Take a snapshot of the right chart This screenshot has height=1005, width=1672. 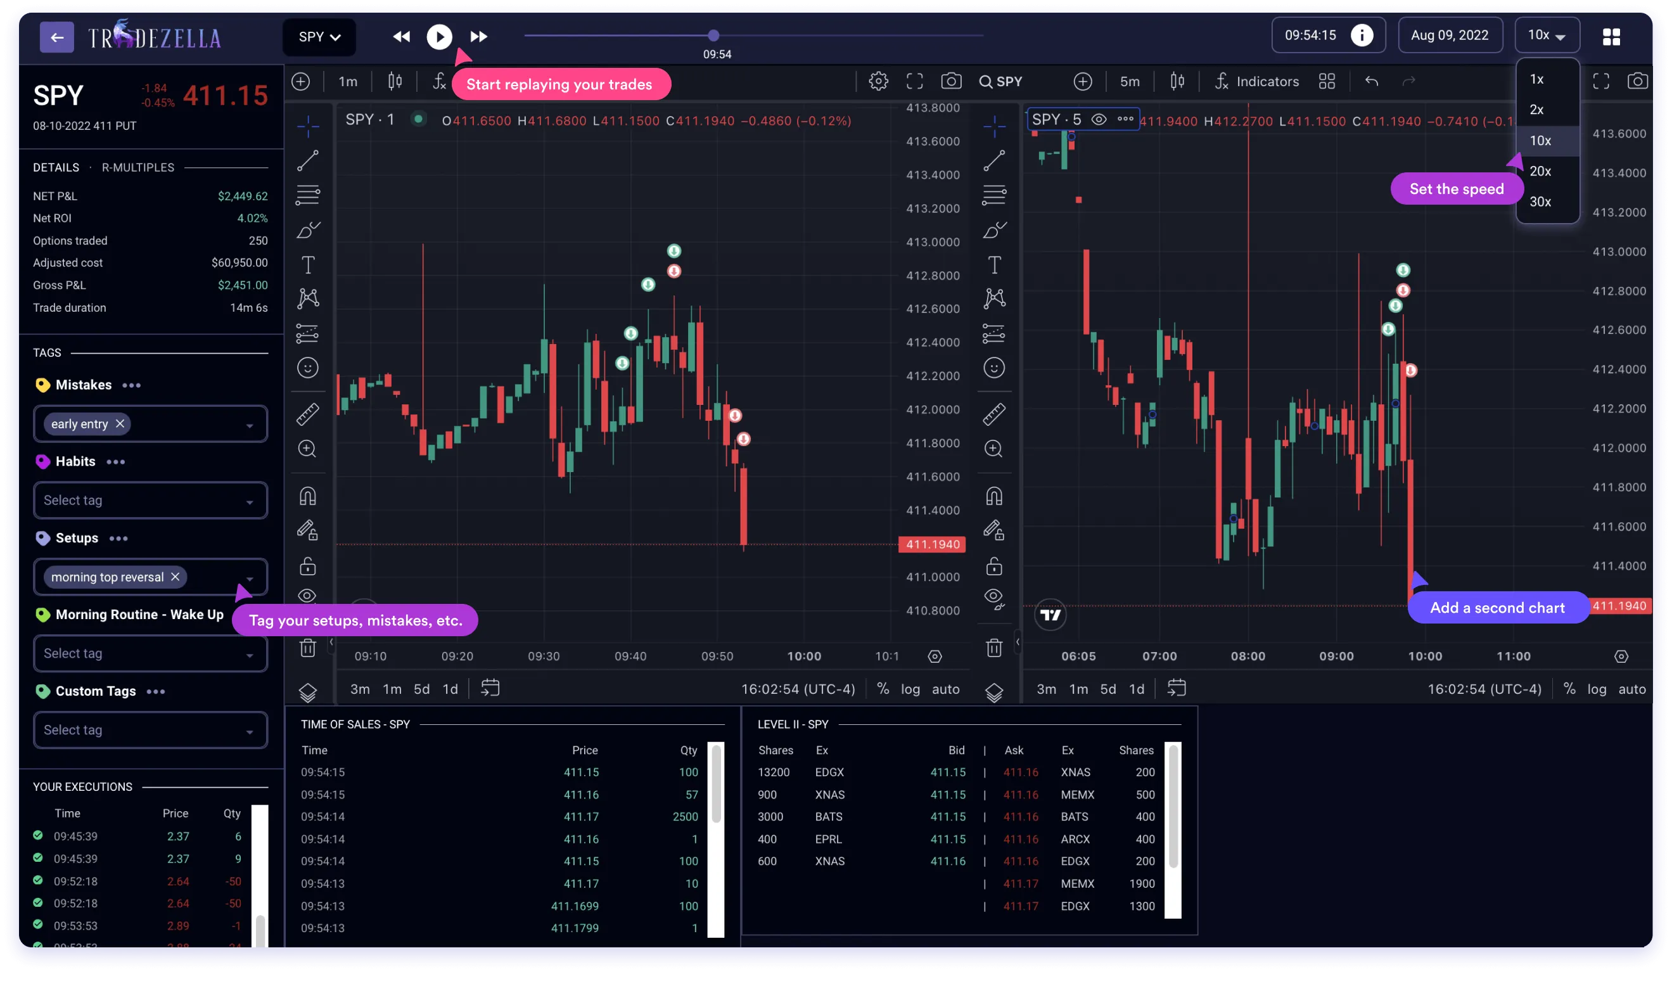click(x=1638, y=80)
